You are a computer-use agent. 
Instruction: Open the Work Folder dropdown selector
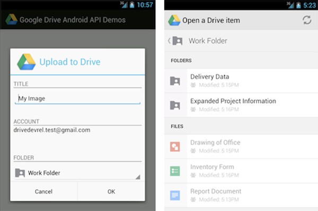click(x=77, y=173)
